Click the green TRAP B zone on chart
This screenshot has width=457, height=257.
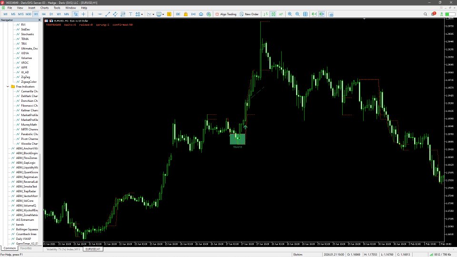238,139
